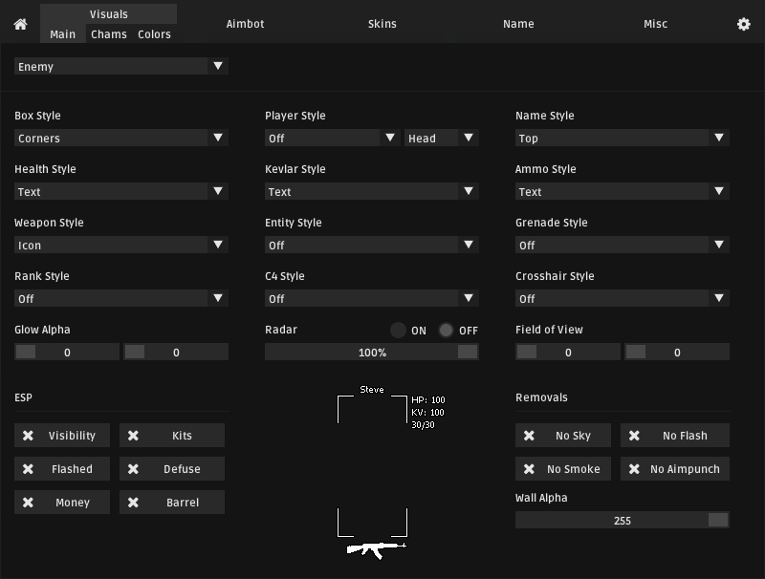The height and width of the screenshot is (579, 765).
Task: Open Entity Style dropdown
Action: pyautogui.click(x=372, y=246)
